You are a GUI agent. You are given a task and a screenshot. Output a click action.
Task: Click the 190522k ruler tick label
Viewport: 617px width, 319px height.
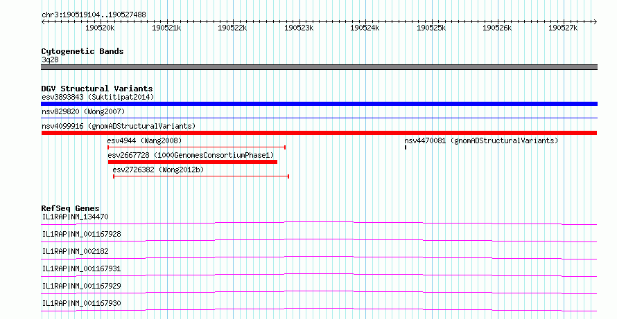(232, 28)
